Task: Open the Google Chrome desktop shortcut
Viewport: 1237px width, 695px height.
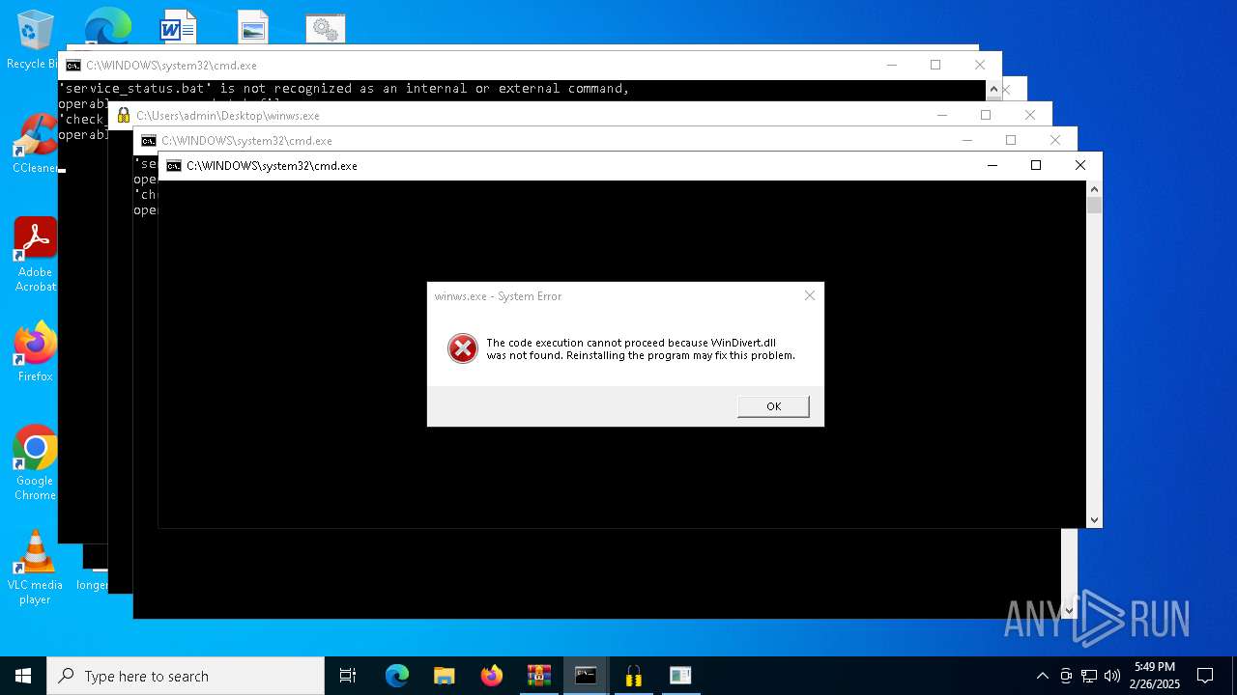Action: click(36, 463)
